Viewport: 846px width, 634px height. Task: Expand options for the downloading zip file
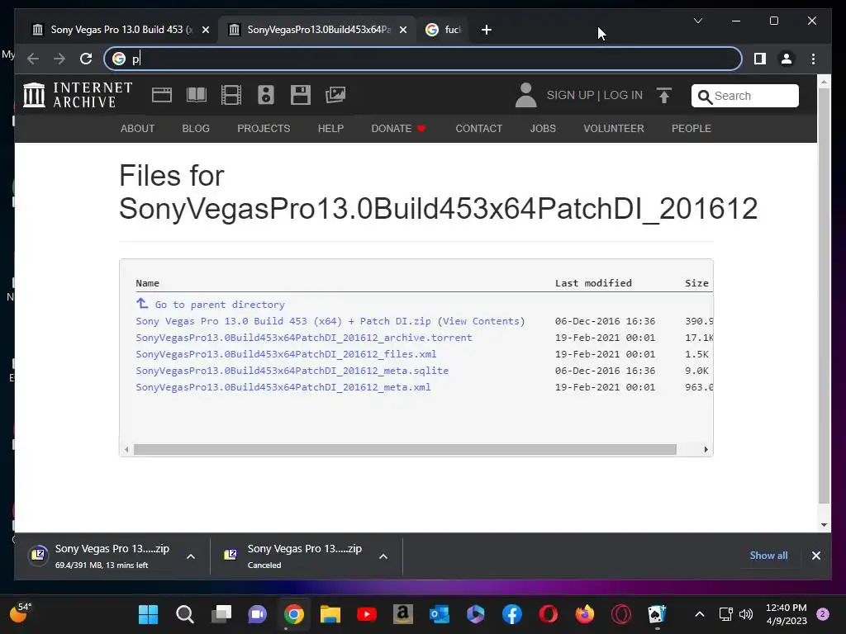tap(191, 556)
